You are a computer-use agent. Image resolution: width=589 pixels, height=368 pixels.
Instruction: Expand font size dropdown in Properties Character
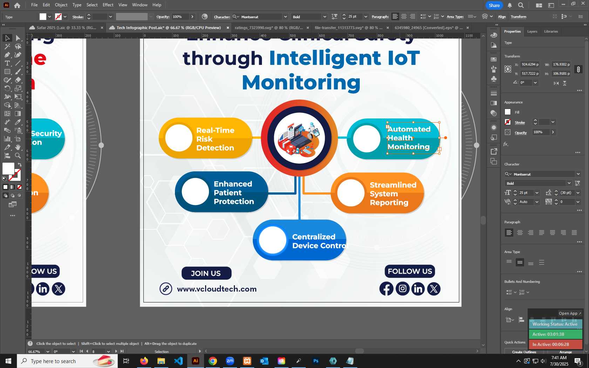click(537, 193)
